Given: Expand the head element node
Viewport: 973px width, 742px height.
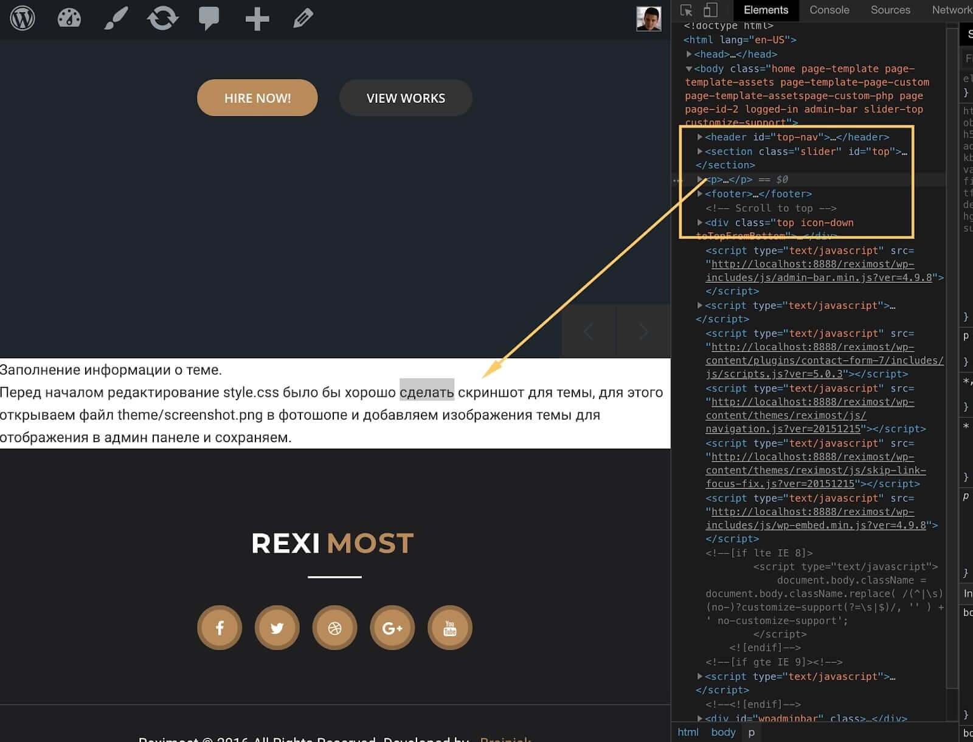Looking at the screenshot, I should (x=689, y=54).
